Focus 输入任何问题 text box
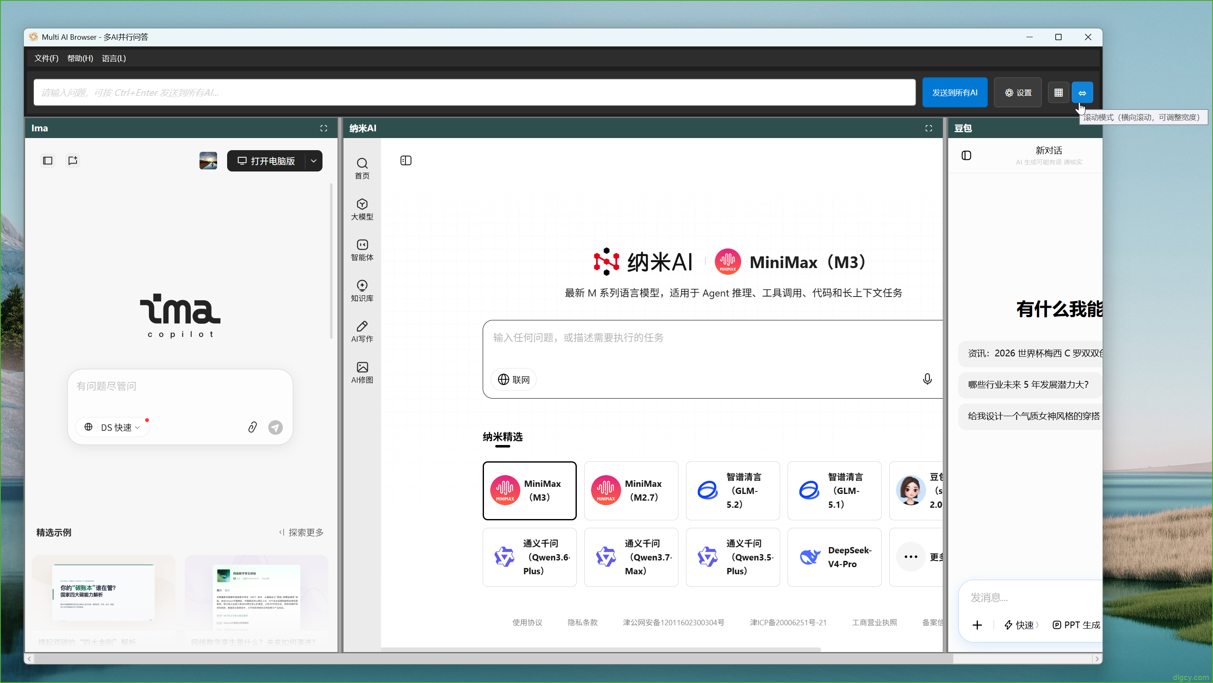Image resolution: width=1213 pixels, height=683 pixels. (712, 338)
